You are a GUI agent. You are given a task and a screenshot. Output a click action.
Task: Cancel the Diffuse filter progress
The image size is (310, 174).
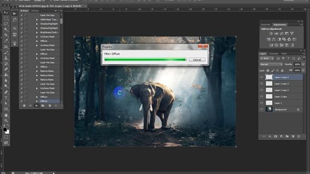point(197,60)
